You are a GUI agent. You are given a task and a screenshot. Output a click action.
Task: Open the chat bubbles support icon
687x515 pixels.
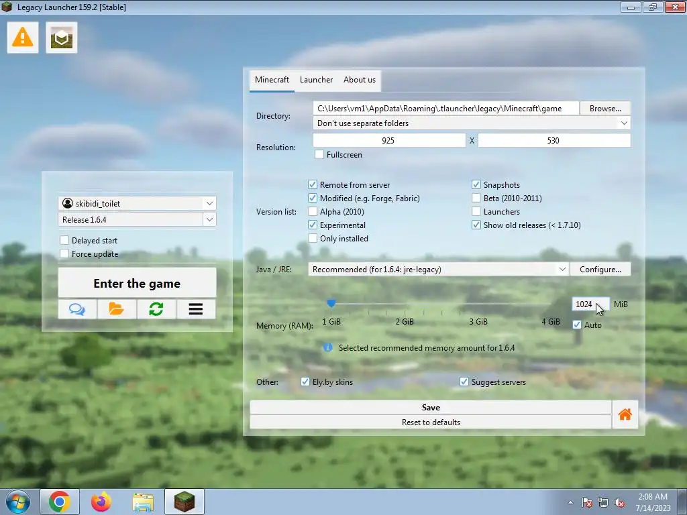(x=77, y=309)
